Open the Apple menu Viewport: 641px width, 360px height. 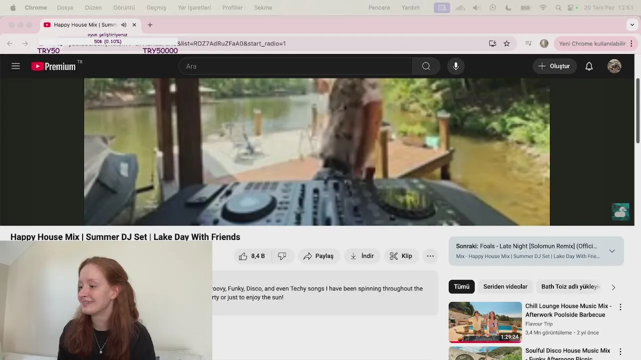click(x=13, y=7)
